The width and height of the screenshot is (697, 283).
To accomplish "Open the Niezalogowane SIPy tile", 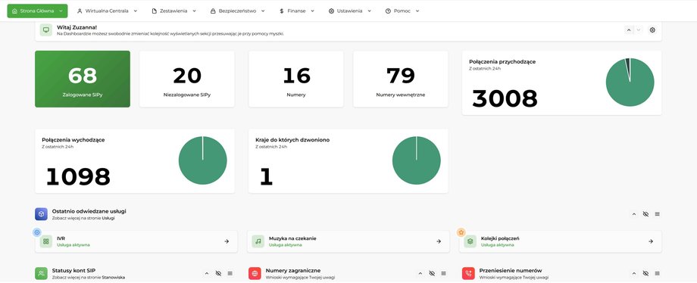I will coord(186,79).
